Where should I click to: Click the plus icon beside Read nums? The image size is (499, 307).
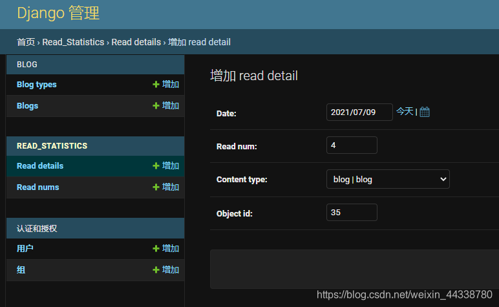156,187
